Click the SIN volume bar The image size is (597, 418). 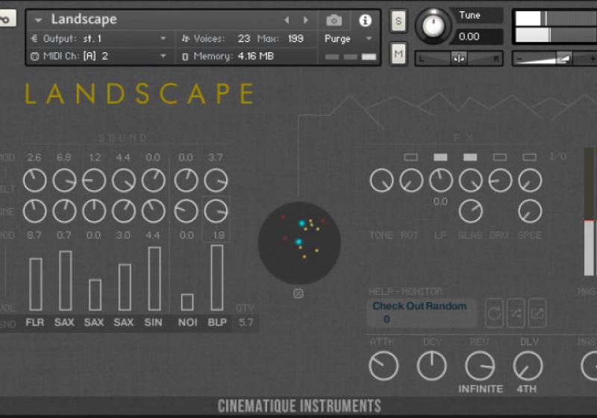point(154,278)
